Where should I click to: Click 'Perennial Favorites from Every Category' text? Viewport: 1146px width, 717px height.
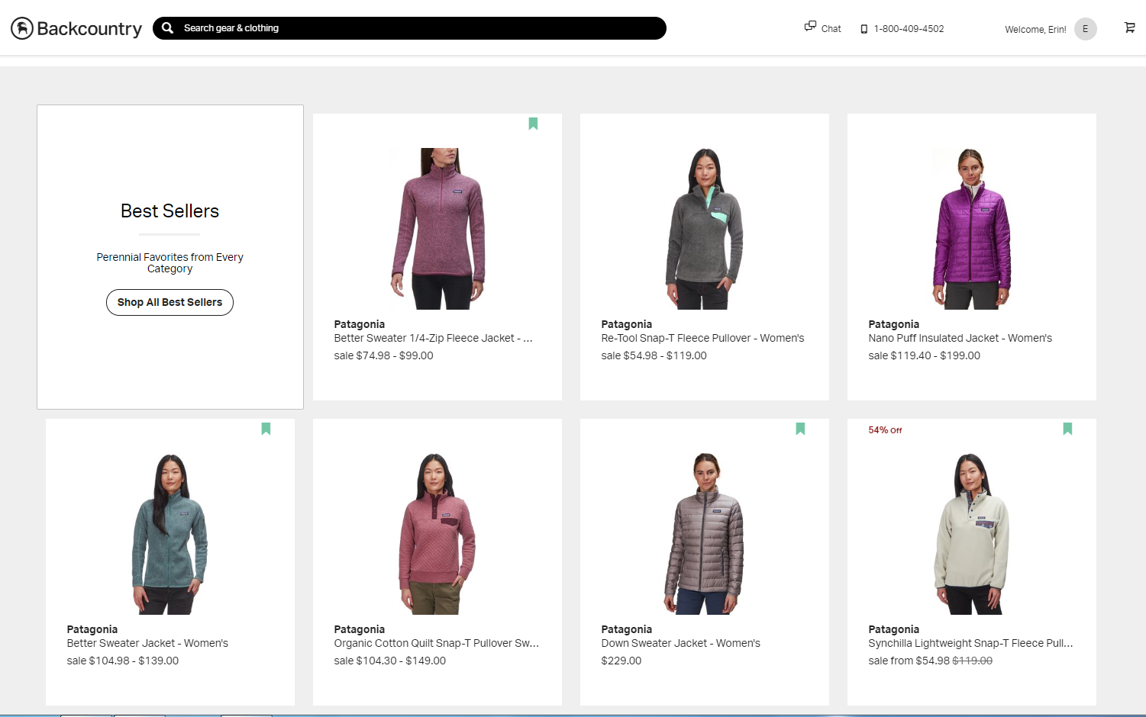(169, 262)
